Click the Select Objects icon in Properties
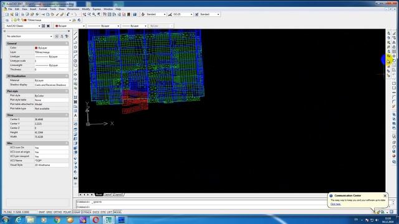 click(62, 36)
